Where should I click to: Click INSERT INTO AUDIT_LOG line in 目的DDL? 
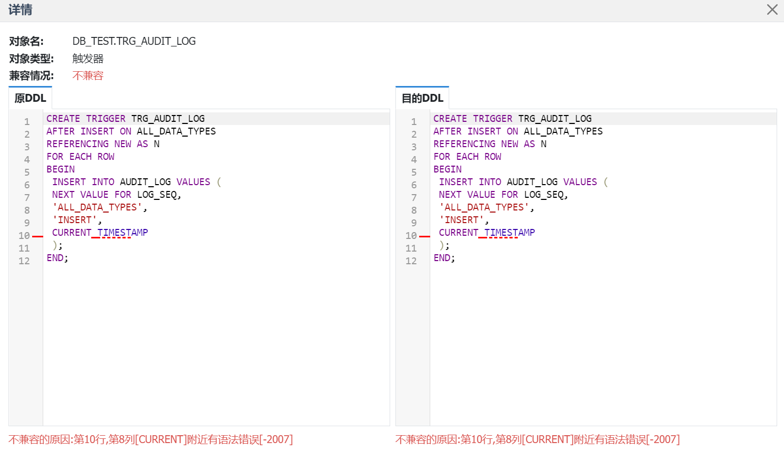(x=524, y=182)
